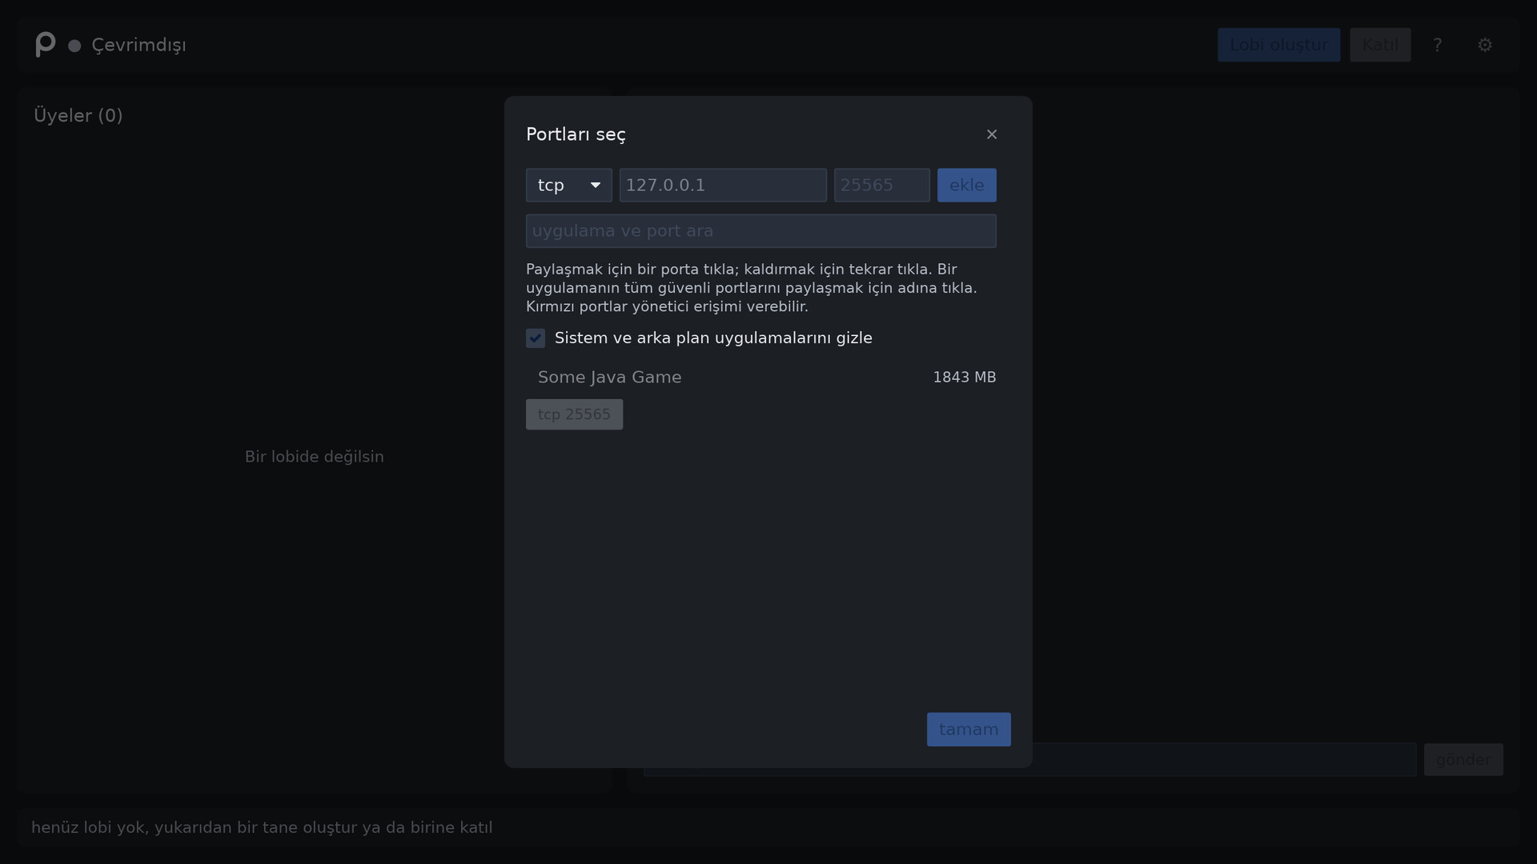Screen dimensions: 1537x864
Task: Click the Katıl button
Action: point(1380,45)
